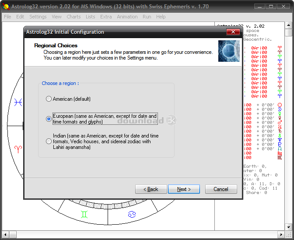Click the vertical scrollbar down arrow
294x240 pixels.
pos(289,227)
